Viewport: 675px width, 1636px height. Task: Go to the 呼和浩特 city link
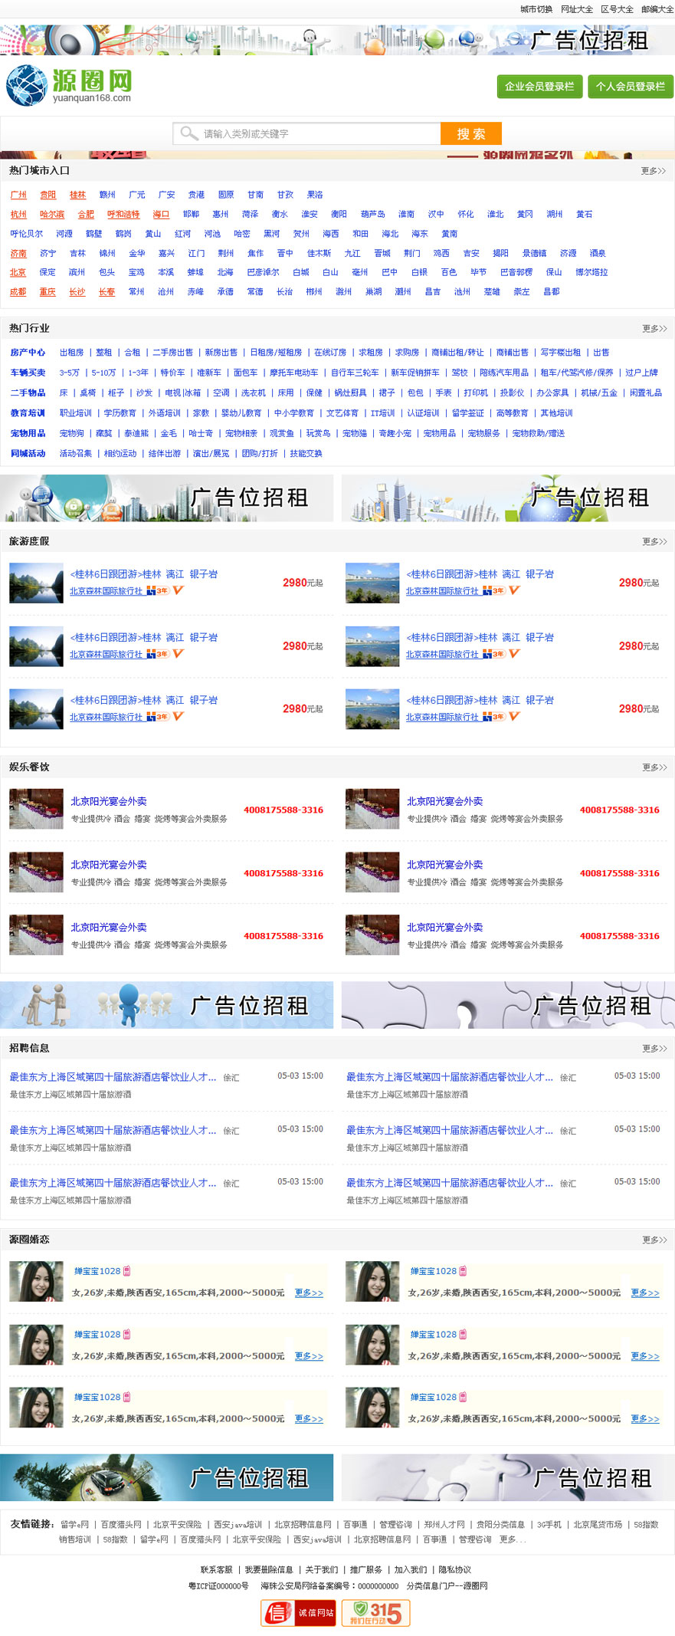click(x=123, y=215)
